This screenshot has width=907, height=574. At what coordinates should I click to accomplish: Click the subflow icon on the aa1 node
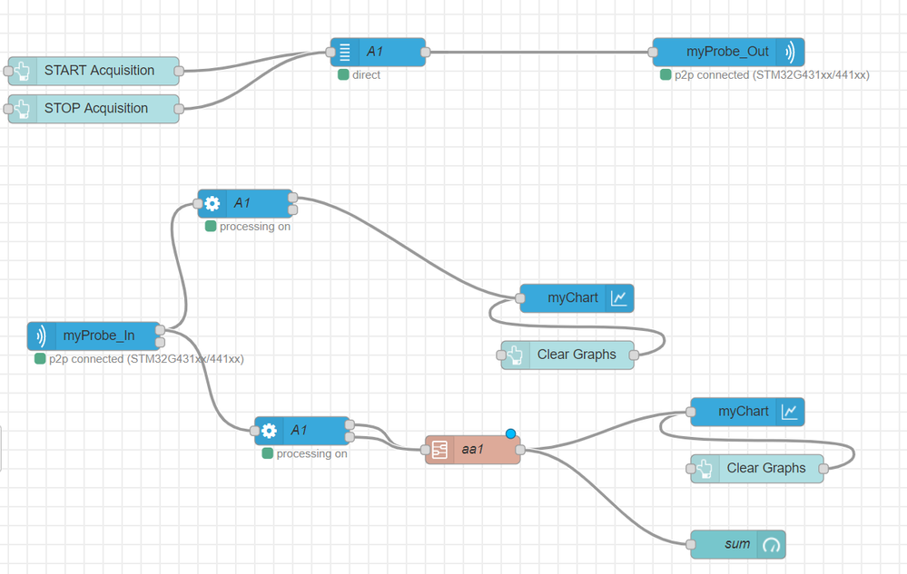439,450
